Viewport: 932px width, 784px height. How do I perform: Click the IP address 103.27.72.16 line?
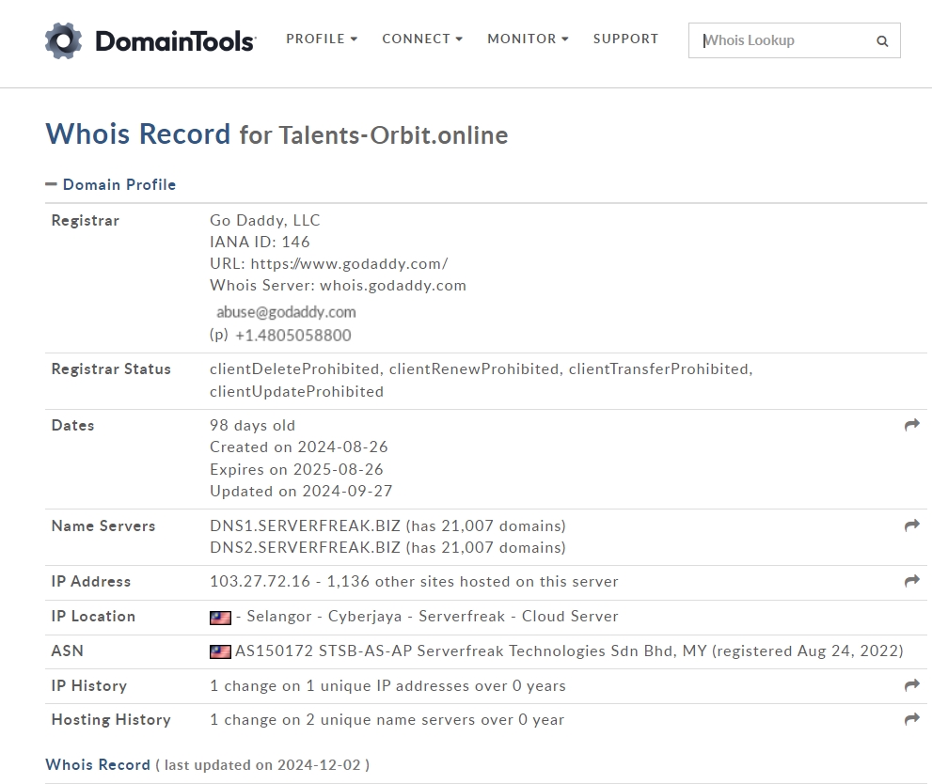click(414, 582)
